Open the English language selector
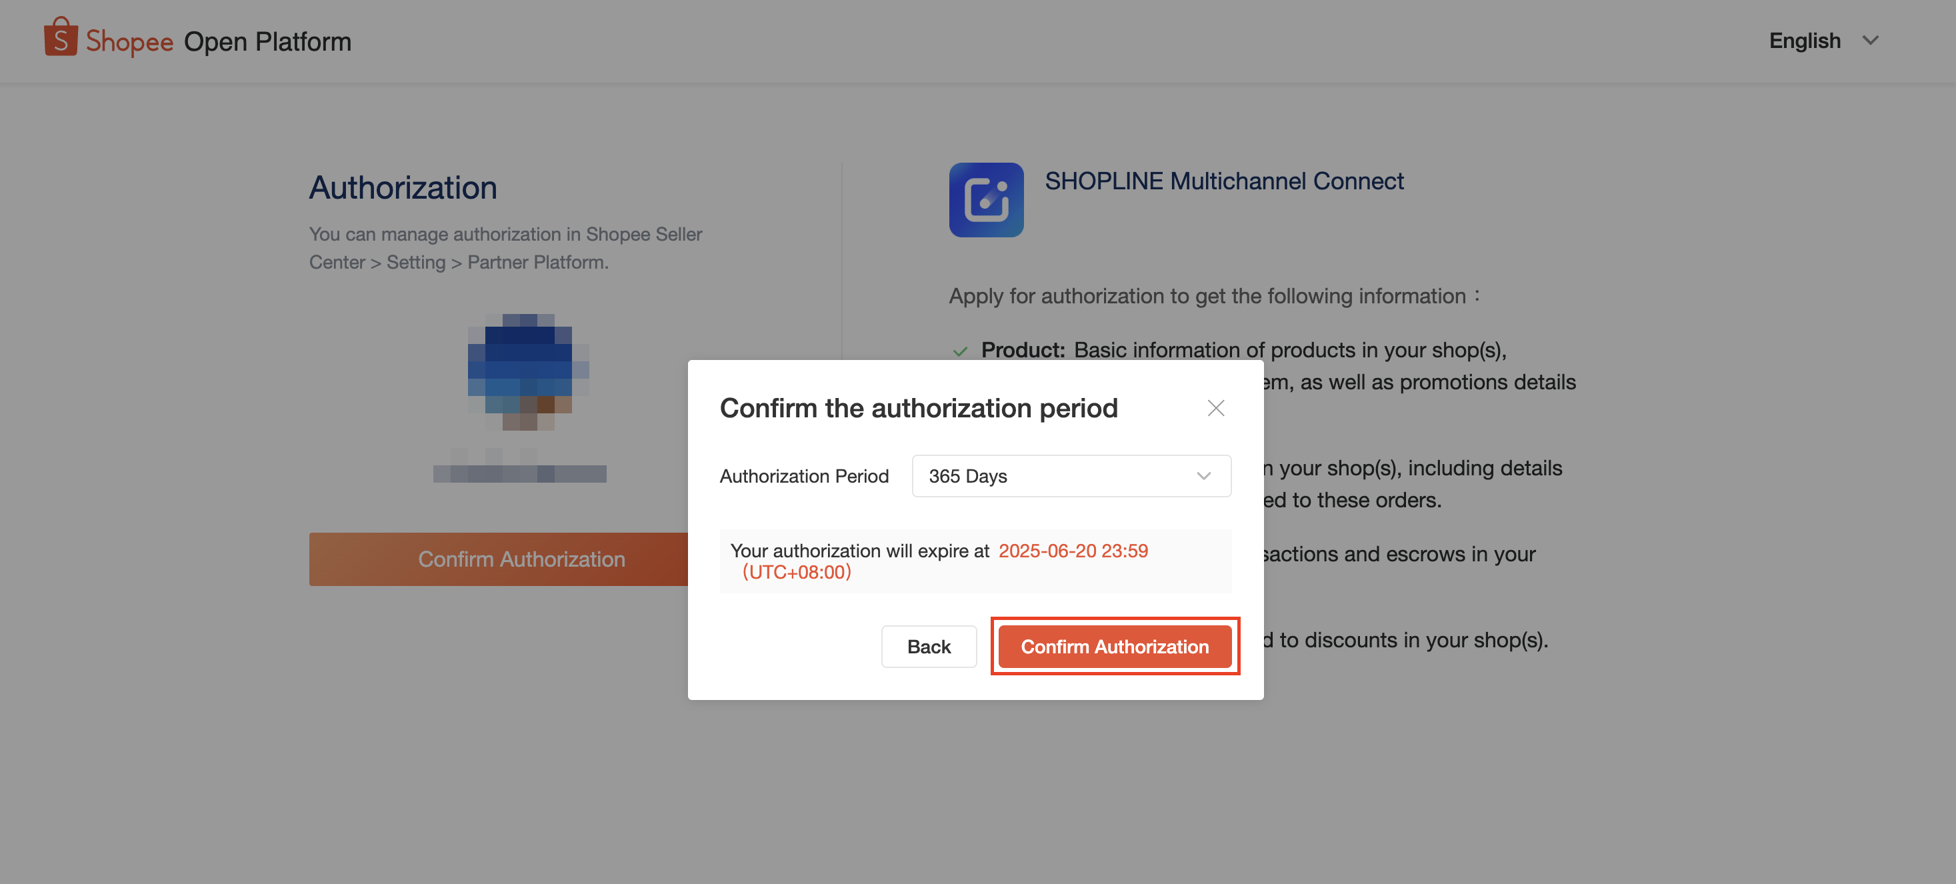The width and height of the screenshot is (1956, 884). click(1824, 40)
